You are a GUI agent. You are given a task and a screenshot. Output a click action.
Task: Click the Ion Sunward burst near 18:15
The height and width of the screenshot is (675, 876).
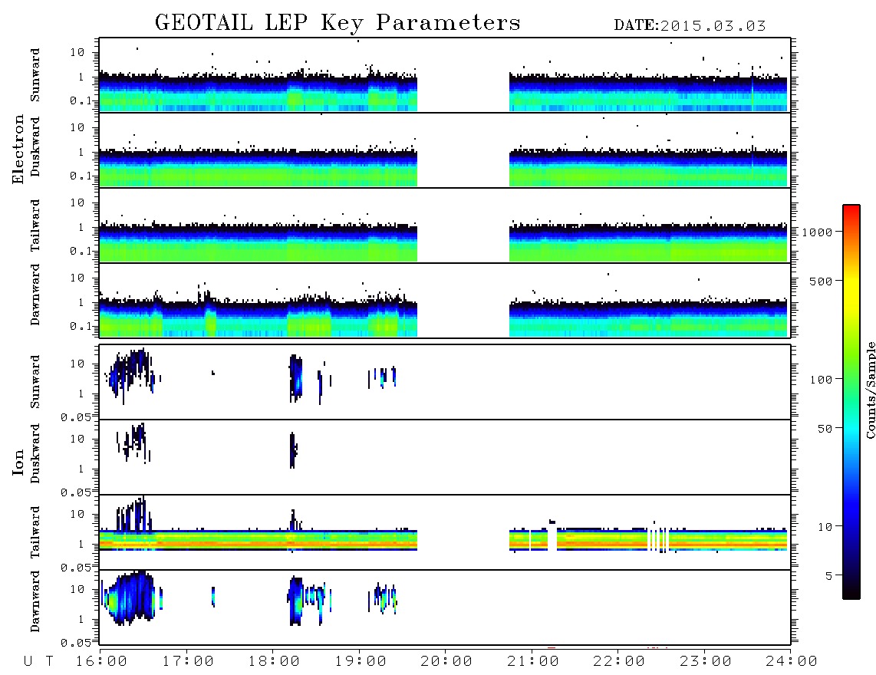point(296,378)
